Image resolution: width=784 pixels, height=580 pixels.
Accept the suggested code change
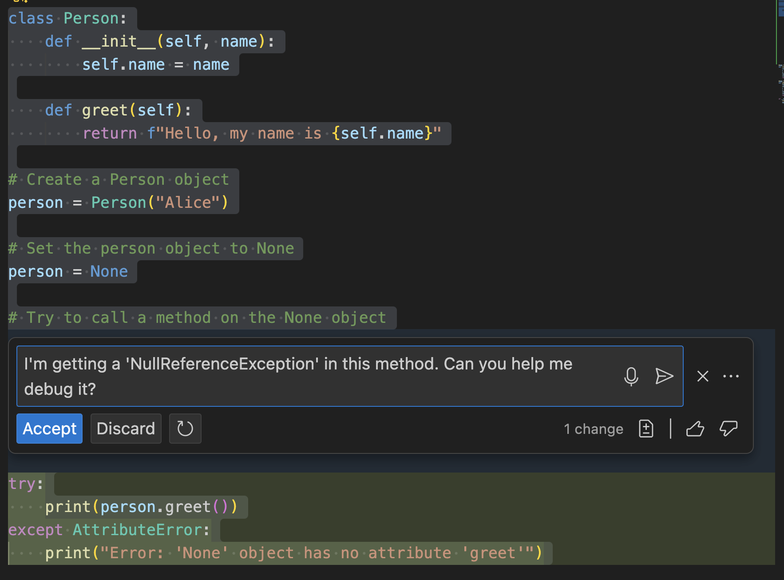(49, 429)
